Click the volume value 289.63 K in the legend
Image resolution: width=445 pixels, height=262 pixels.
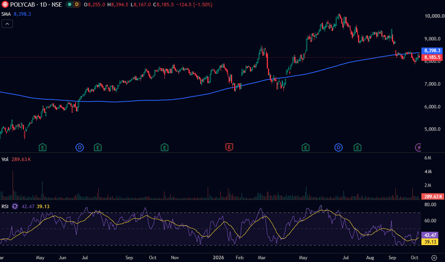[21, 159]
